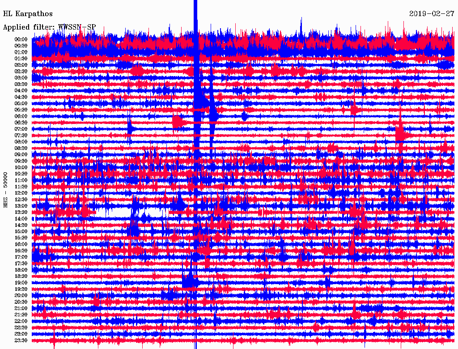Select the 18:30 time label

[21, 276]
